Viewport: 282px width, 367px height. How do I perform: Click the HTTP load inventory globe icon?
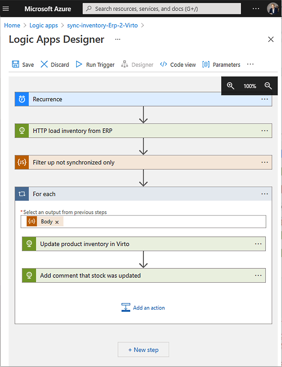[22, 131]
